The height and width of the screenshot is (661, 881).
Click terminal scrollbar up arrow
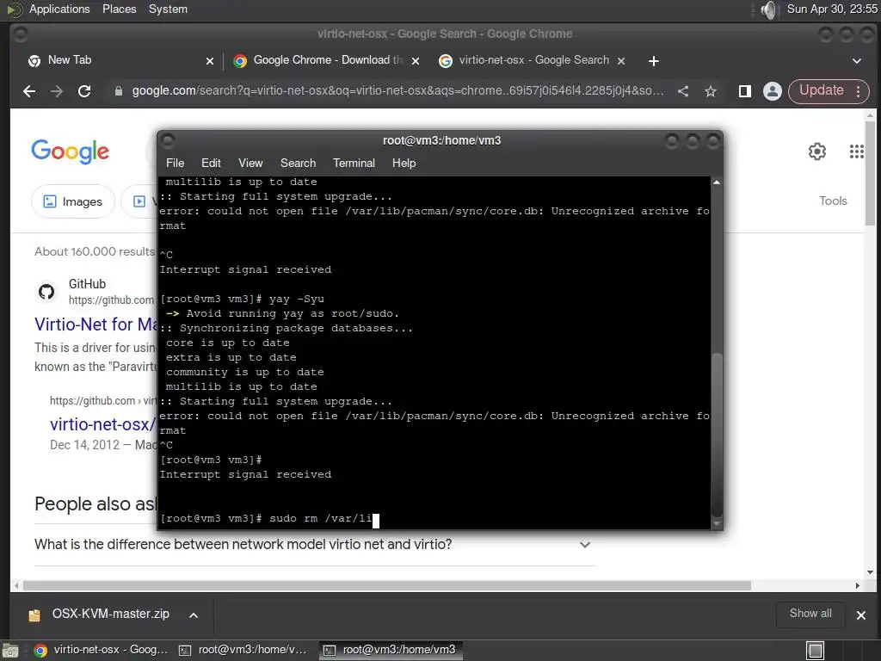(x=717, y=182)
